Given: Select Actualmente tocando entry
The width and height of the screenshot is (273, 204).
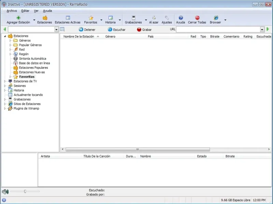Looking at the screenshot, I should (28, 95).
